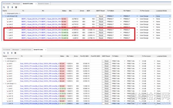The image size is (173, 108).
Task: Click the collapse all icon in the bottom panel toolbar
Action: 8,53
